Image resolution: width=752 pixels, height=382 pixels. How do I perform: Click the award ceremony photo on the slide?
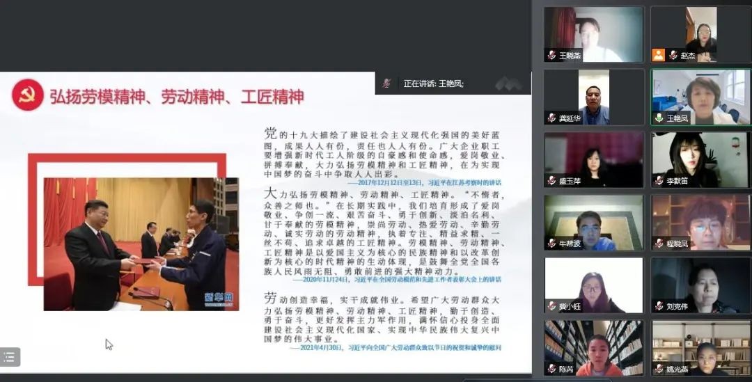tap(141, 244)
